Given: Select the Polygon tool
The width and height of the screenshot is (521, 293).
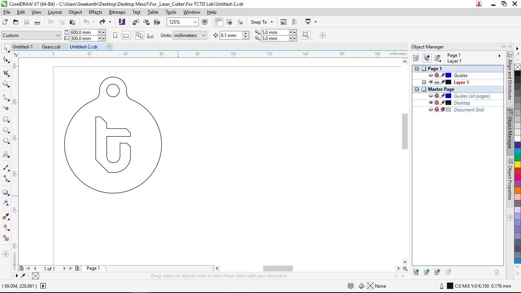Looking at the screenshot, I should [x=6, y=141].
